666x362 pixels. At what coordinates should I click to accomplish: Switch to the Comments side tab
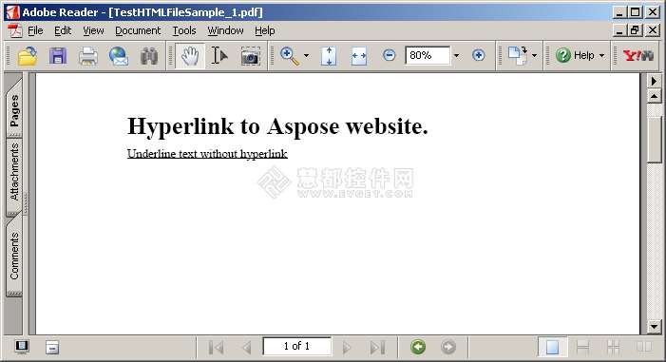point(14,256)
